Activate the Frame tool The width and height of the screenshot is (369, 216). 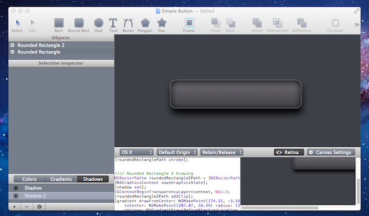[x=189, y=25]
